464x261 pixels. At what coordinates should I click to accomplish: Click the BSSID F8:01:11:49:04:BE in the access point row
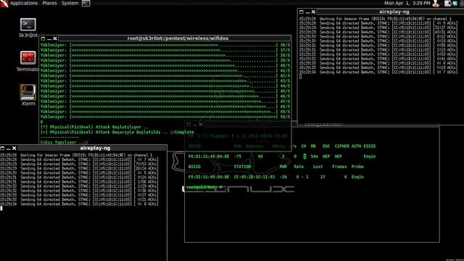tap(209, 157)
